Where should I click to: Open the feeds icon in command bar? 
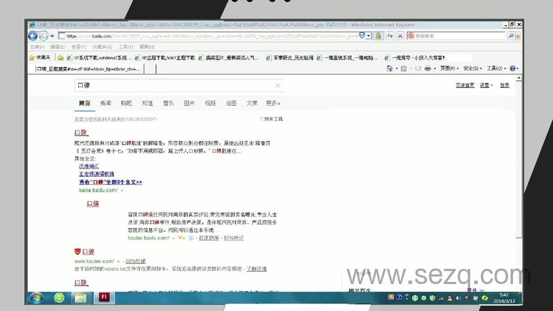point(404,68)
